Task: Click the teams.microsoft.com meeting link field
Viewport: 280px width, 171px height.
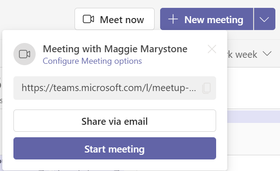Action: click(x=115, y=88)
